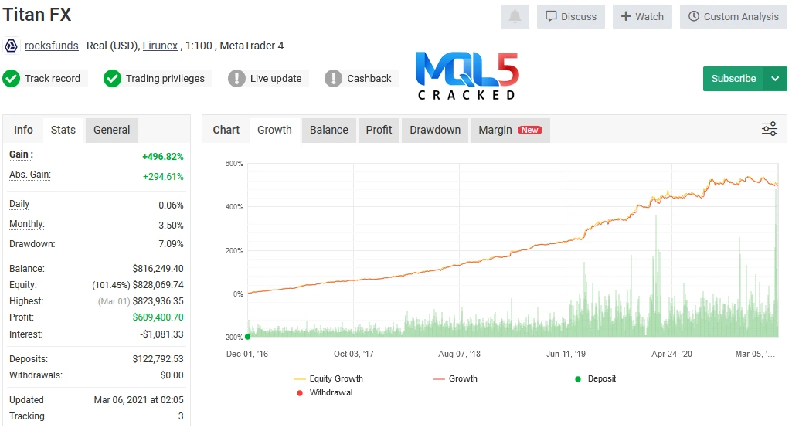Click the Gain label
The width and height of the screenshot is (792, 431).
click(x=21, y=155)
